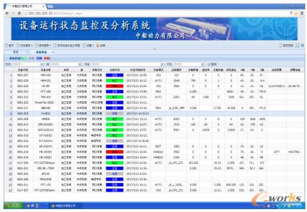
Task: Sort by the 当前报警 column header
Action: tap(276, 70)
